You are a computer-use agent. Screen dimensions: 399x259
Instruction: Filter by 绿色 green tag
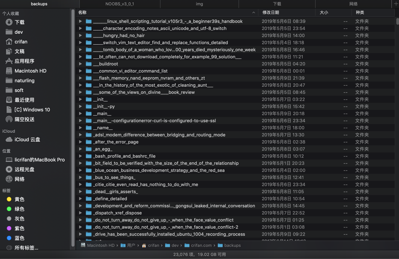[x=16, y=209]
